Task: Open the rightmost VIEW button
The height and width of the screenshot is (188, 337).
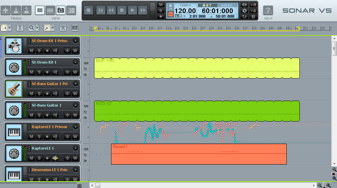Action: [71, 10]
